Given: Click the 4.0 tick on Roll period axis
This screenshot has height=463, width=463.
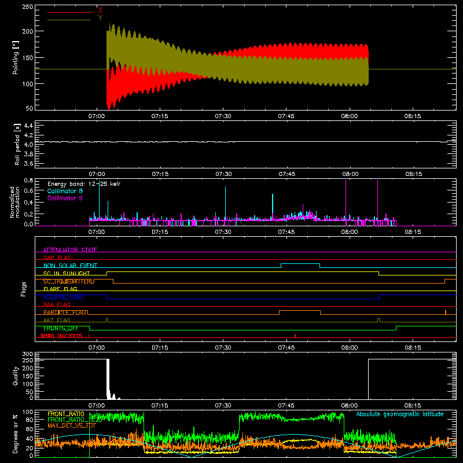Looking at the screenshot, I should click(28, 145).
